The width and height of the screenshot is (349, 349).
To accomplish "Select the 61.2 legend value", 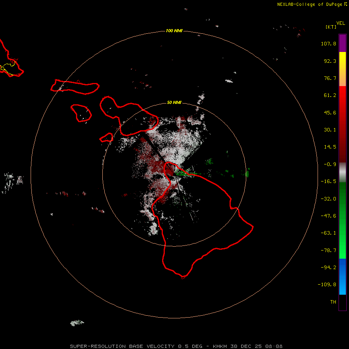I will tap(330, 95).
